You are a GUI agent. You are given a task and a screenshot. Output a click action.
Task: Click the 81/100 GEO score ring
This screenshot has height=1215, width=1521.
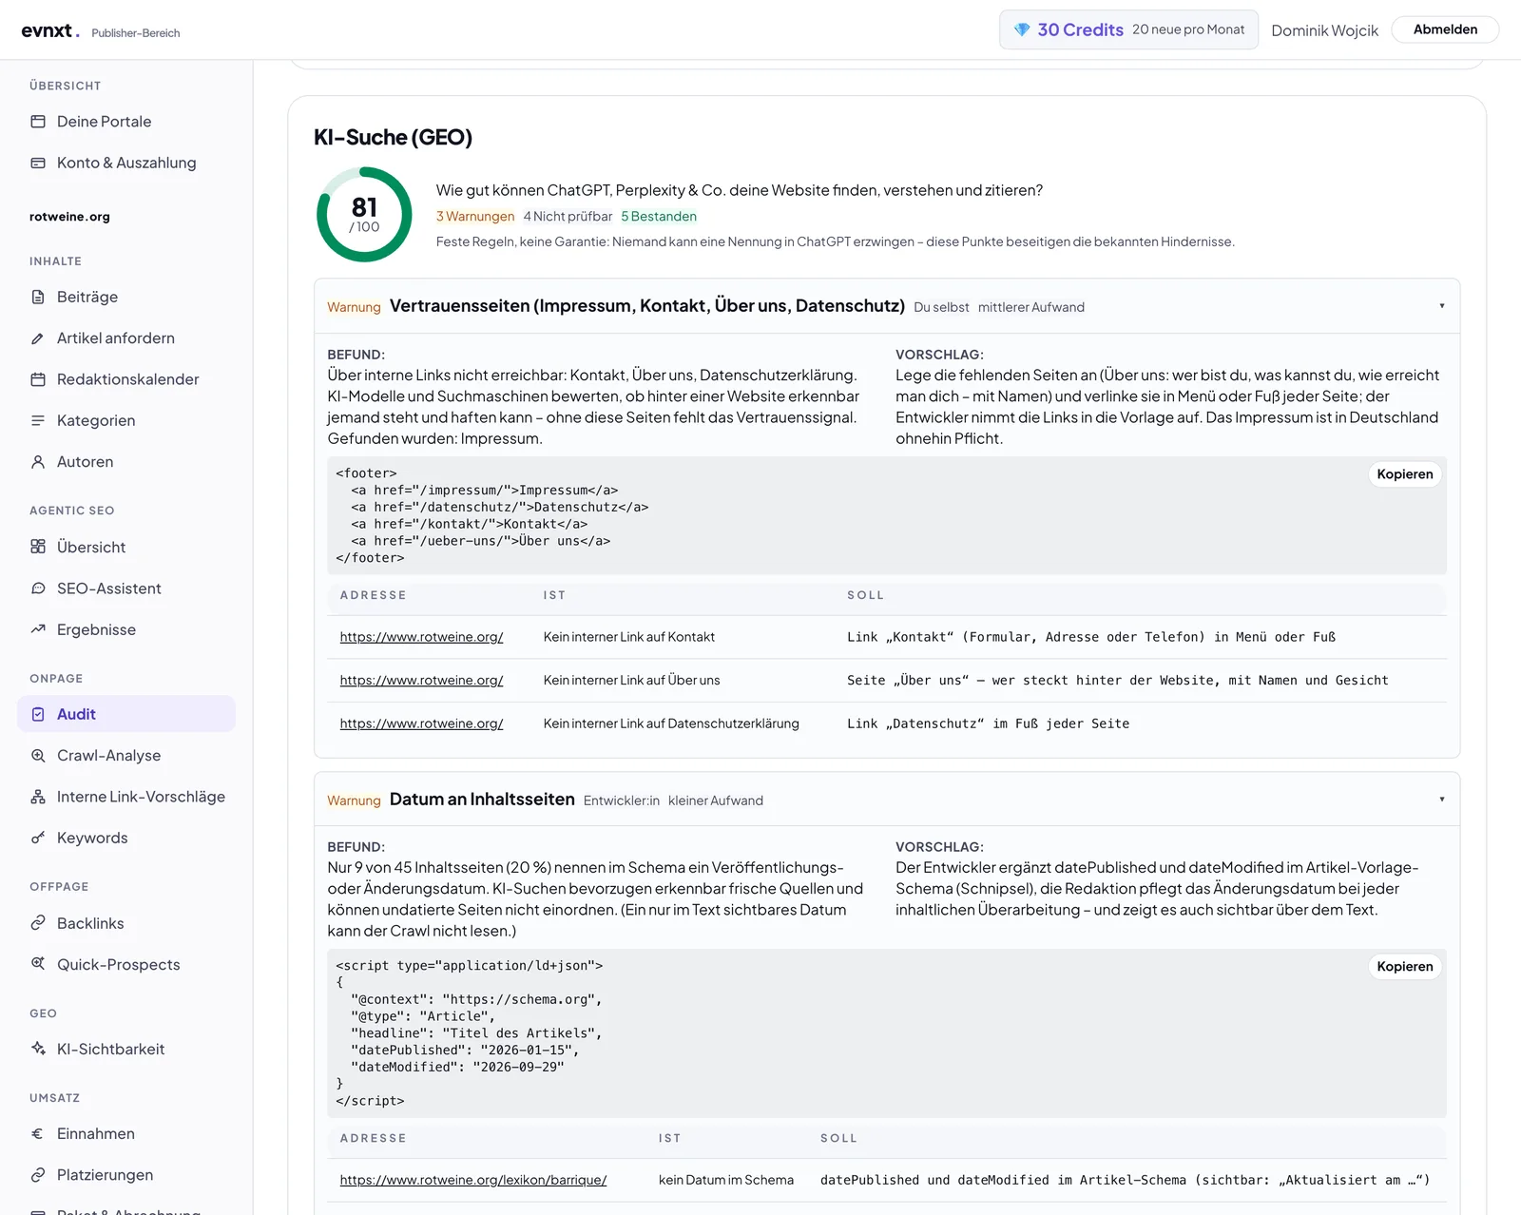[x=364, y=215]
